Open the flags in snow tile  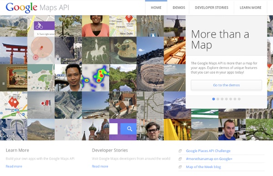(41, 105)
